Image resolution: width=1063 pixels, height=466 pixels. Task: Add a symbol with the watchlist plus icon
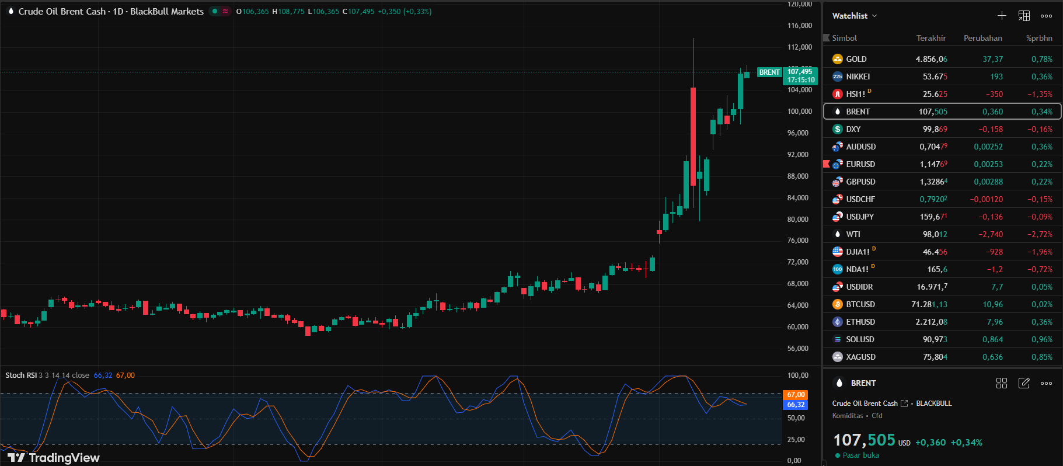pos(1002,16)
